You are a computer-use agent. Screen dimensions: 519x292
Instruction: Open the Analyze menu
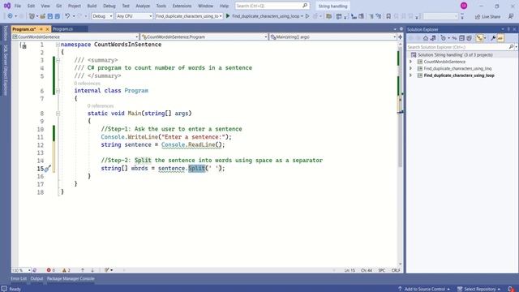pos(143,6)
